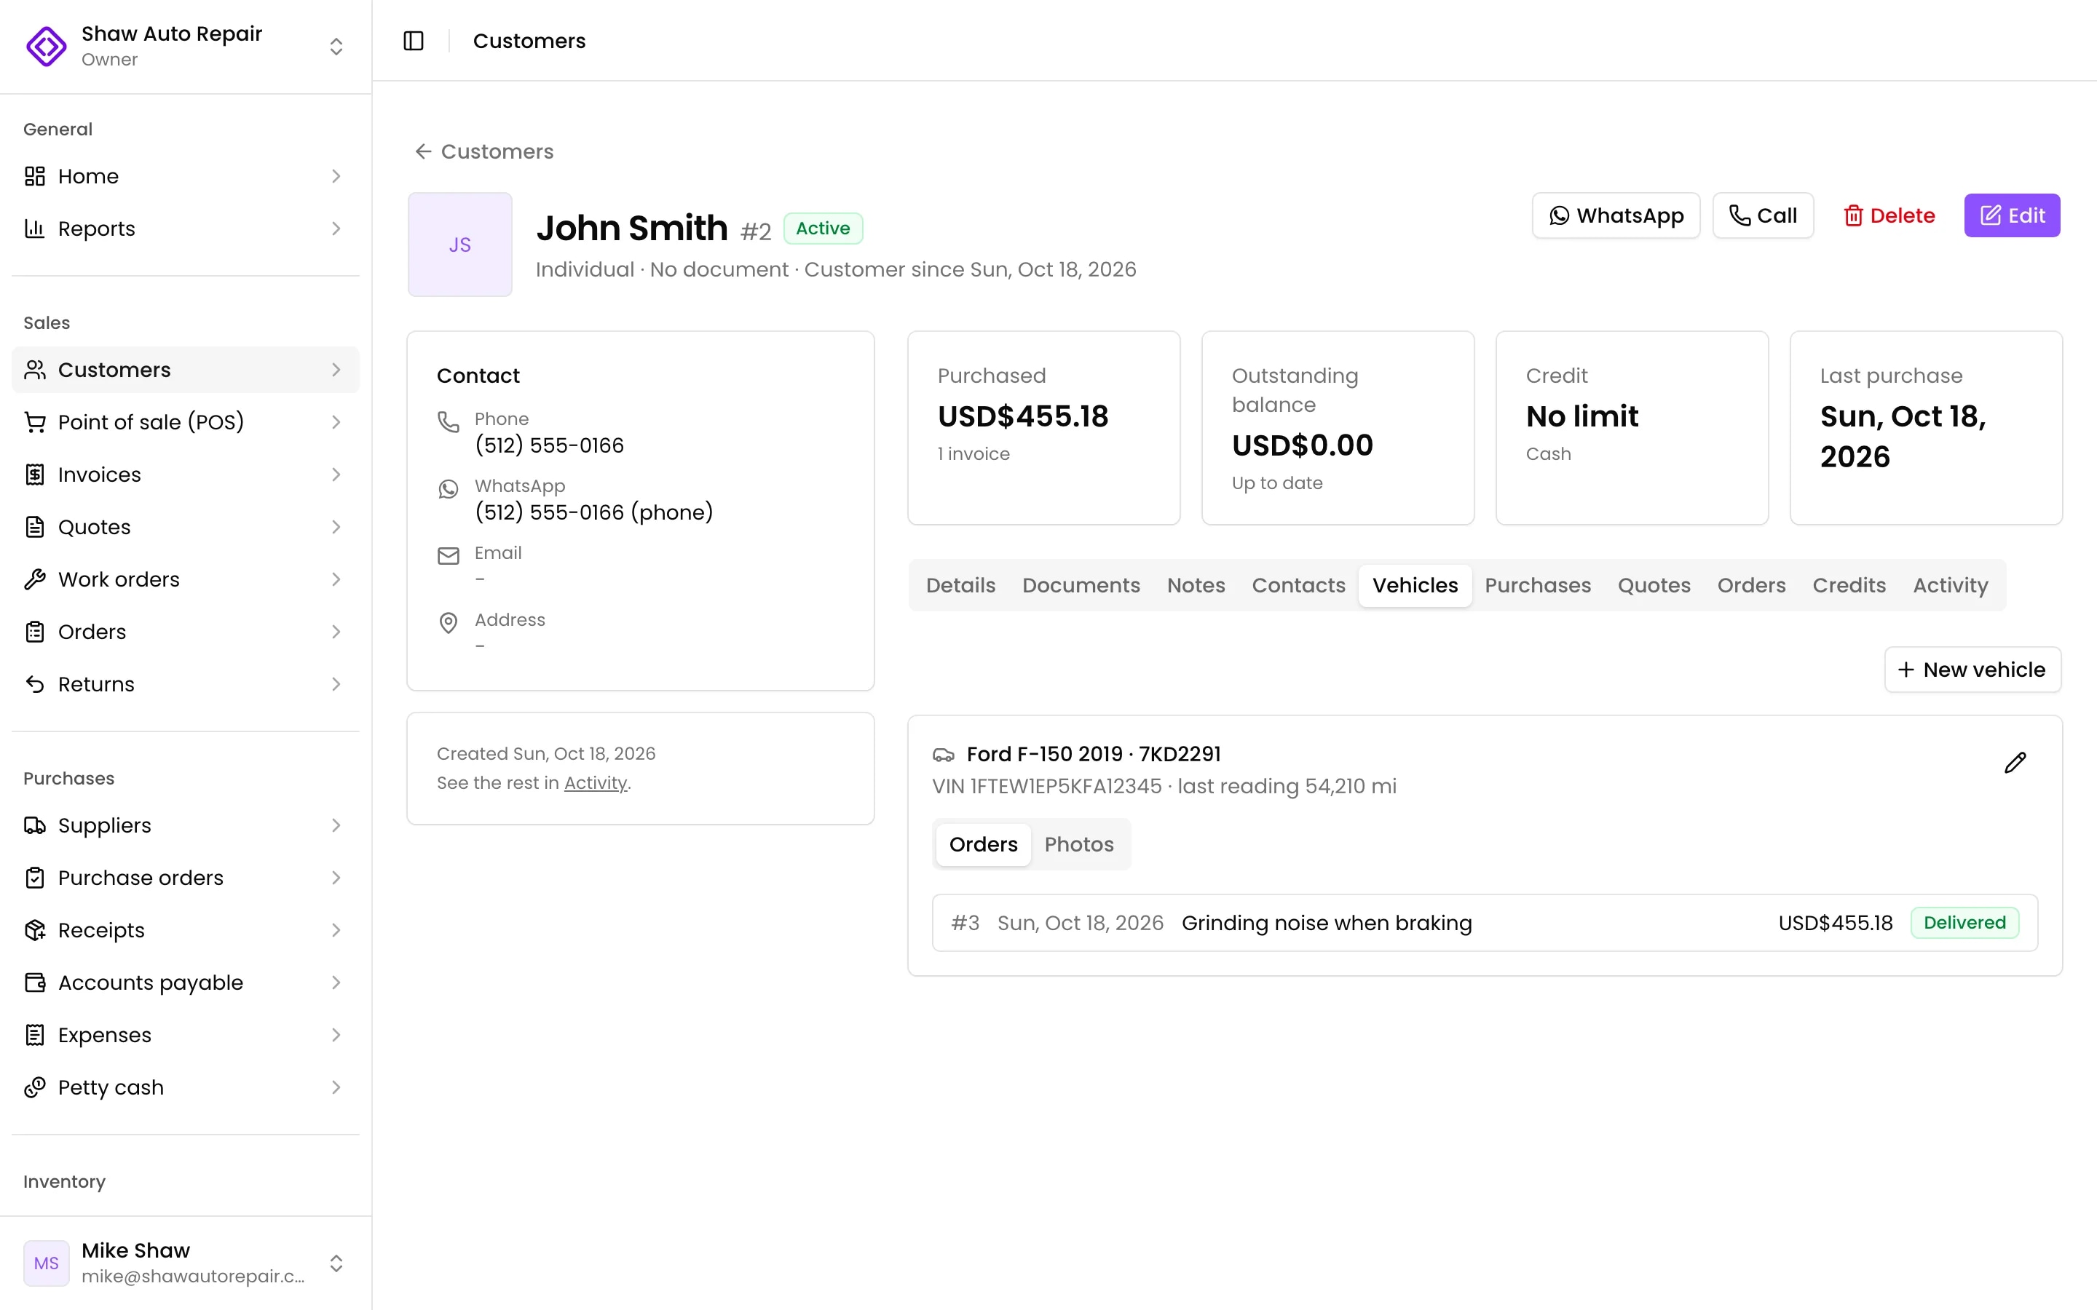Click the Returns arrow icon
The width and height of the screenshot is (2097, 1310).
(35, 684)
